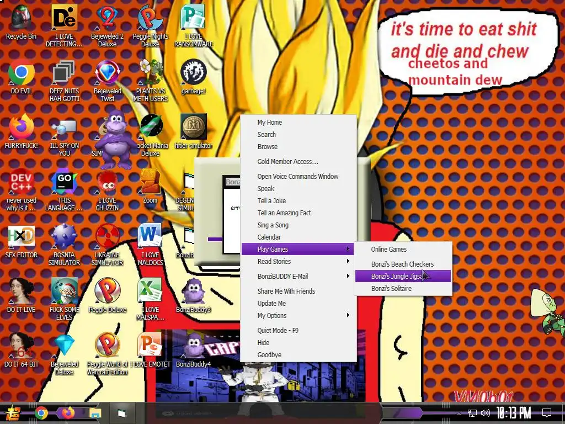Expand the My Options submenu arrow
This screenshot has height=424, width=565.
[348, 315]
